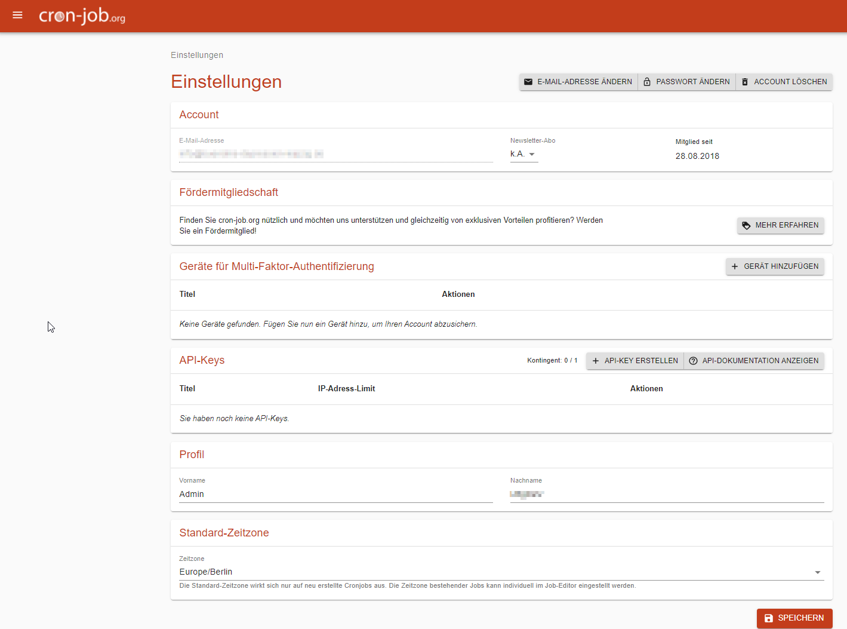Viewport: 847px width, 629px height.
Task: Click the tag icon beside Mehr erfahren
Action: 746,225
